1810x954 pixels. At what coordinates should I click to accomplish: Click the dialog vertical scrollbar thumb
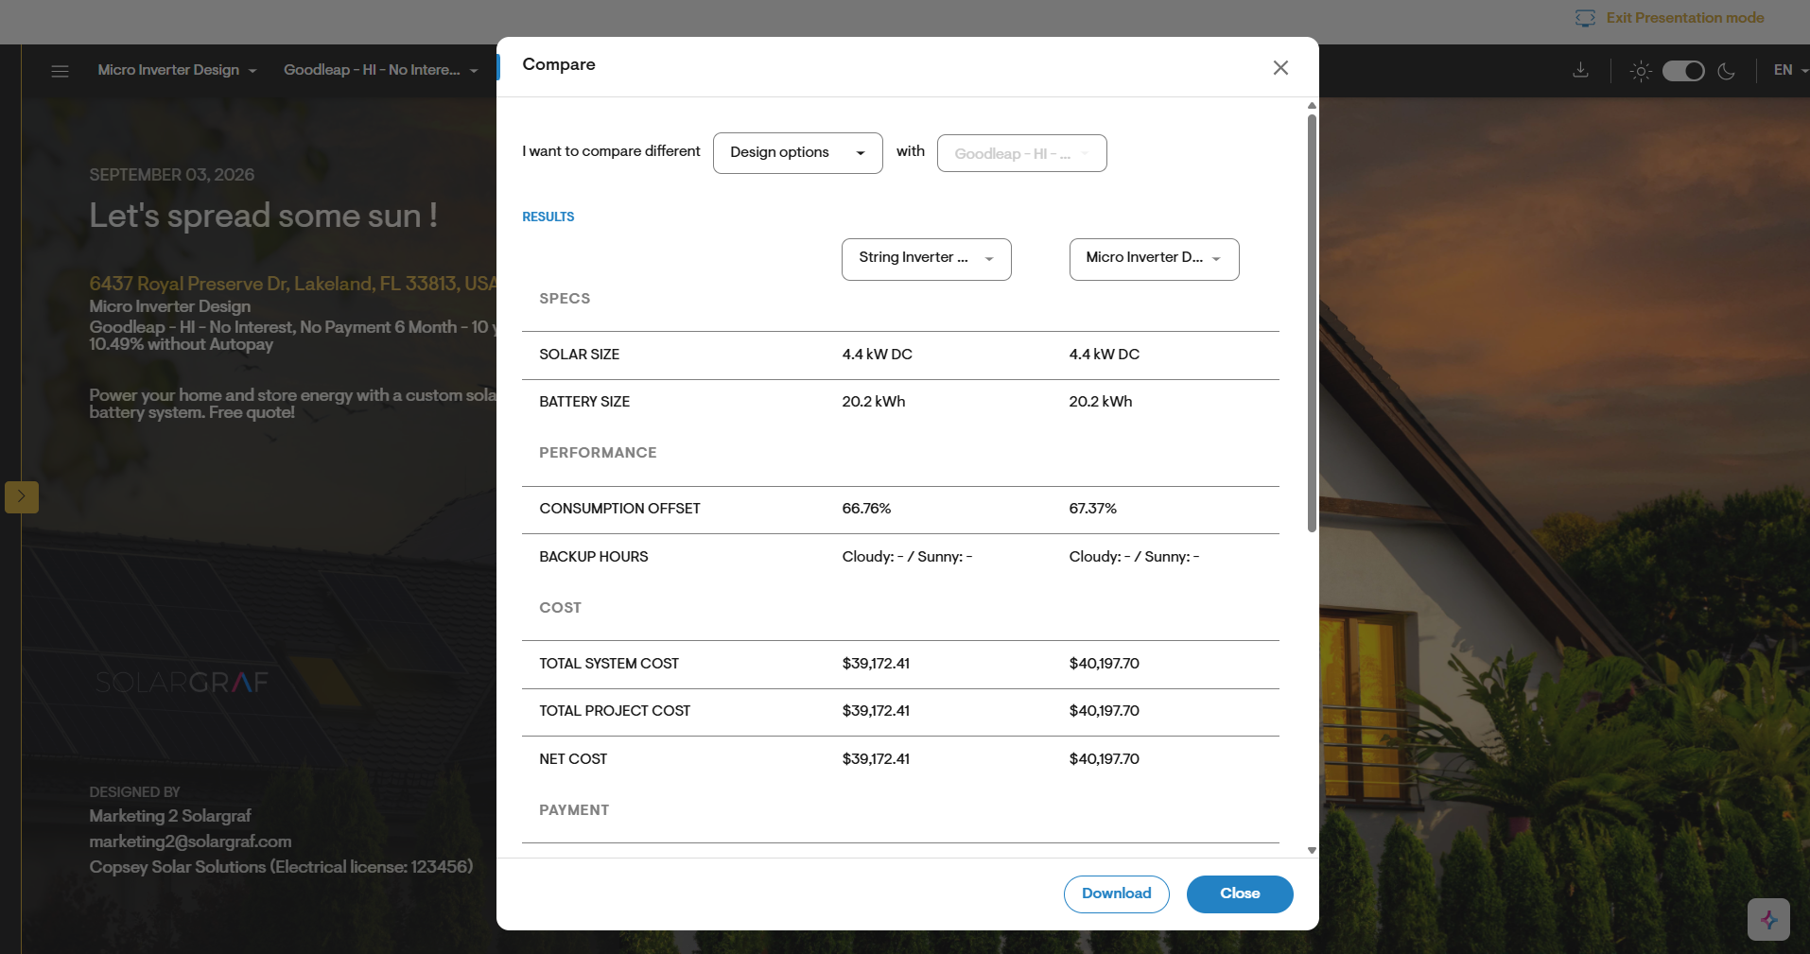[x=1312, y=322]
